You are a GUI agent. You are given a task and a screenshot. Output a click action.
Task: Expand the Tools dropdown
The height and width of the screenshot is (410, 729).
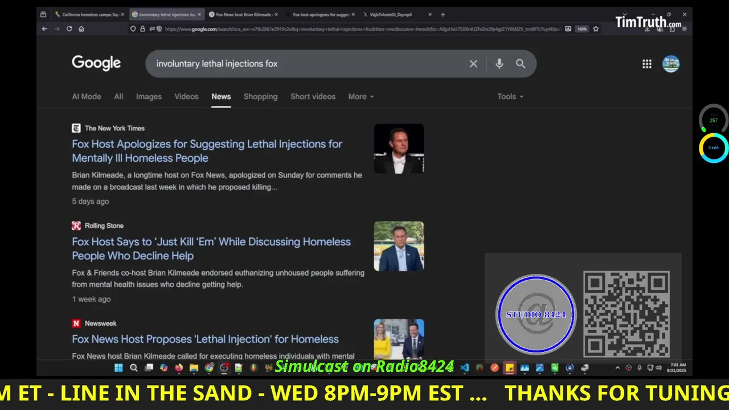click(510, 96)
